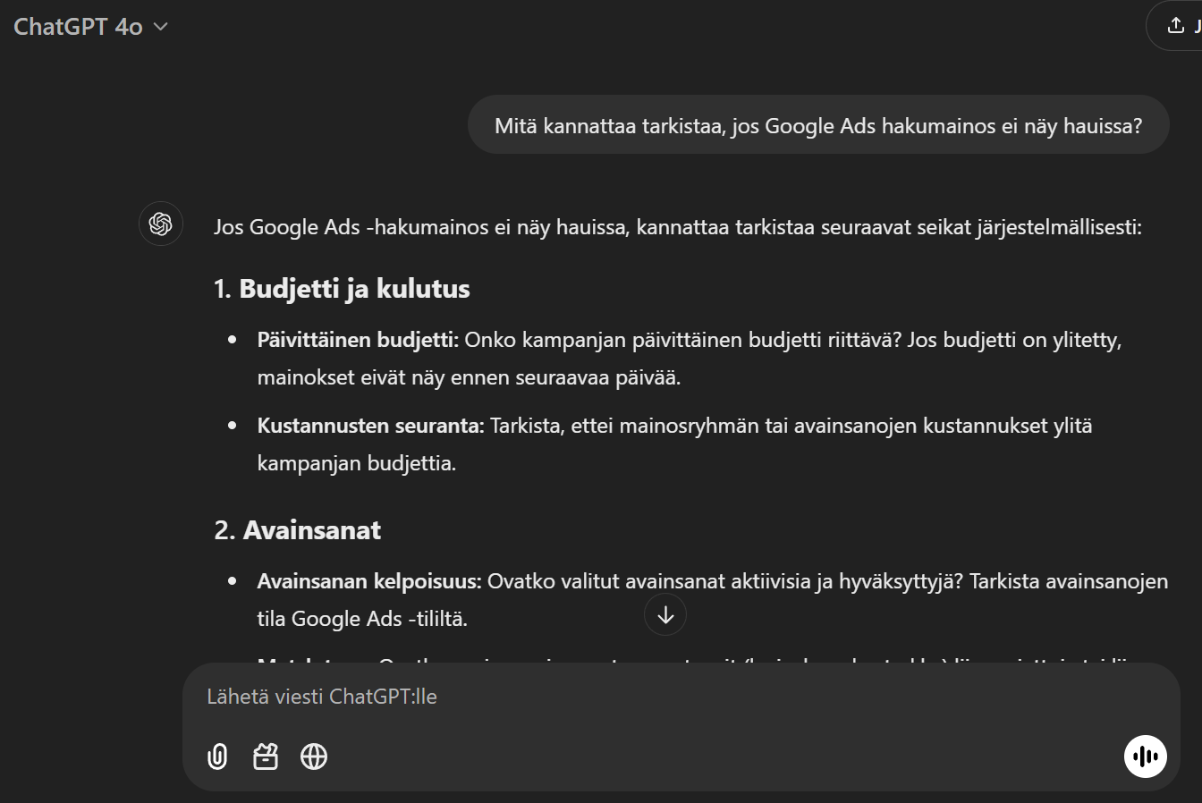
Task: Start voice mode with the waveform button
Action: [1146, 757]
